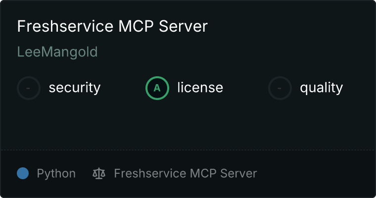The height and width of the screenshot is (198, 376).
Task: Select the quality label text
Action: tap(321, 88)
